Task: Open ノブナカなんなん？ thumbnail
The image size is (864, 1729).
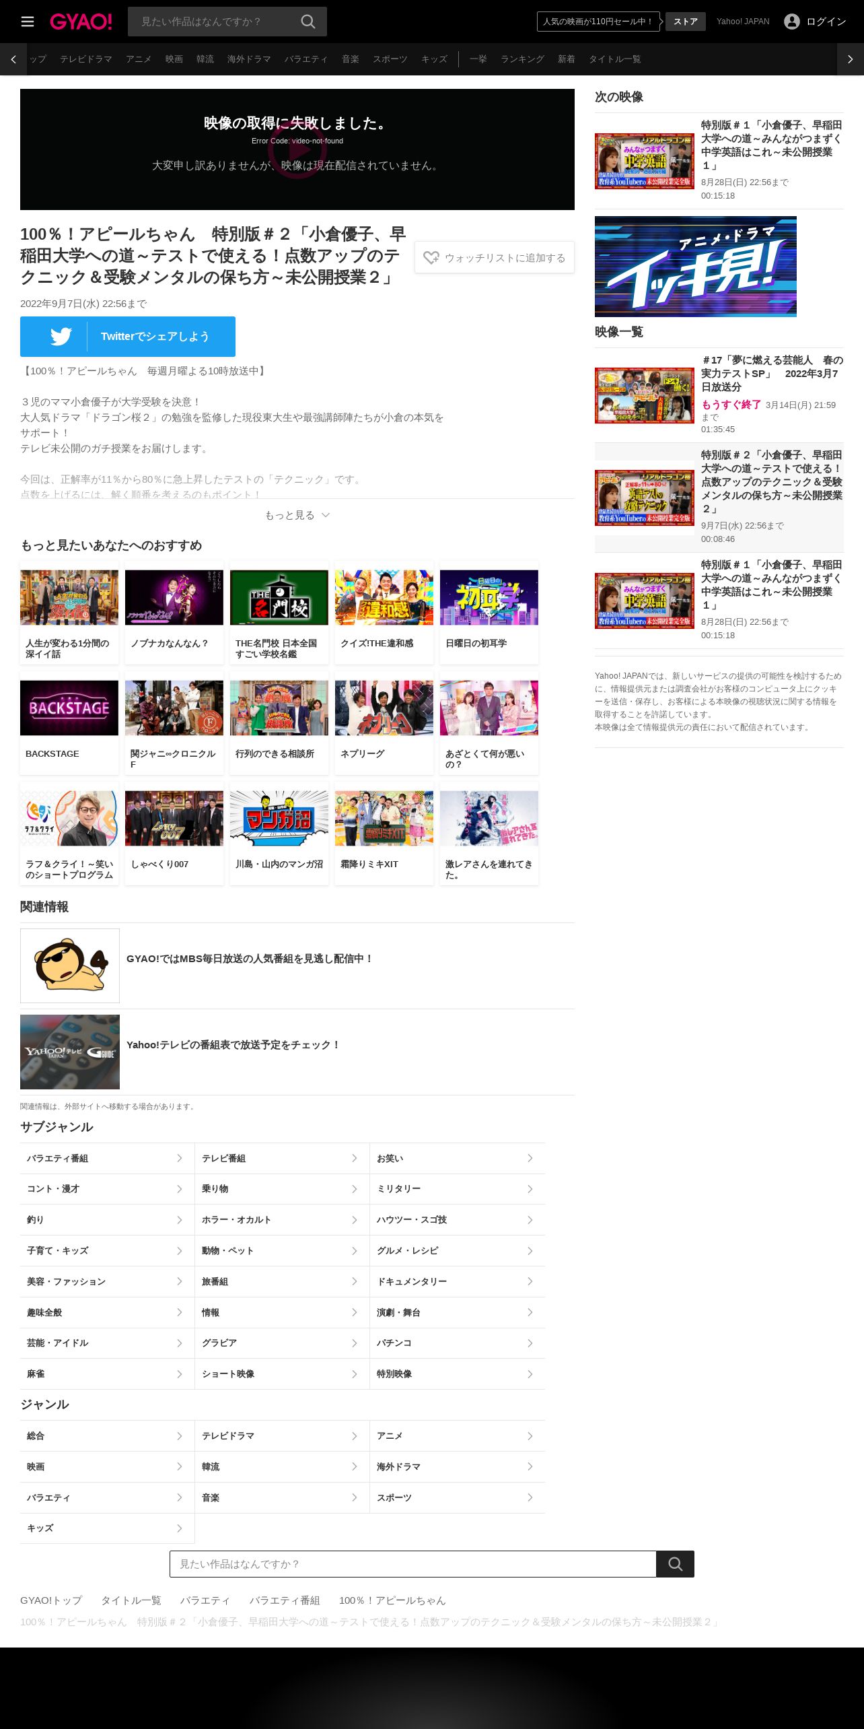Action: click(174, 598)
